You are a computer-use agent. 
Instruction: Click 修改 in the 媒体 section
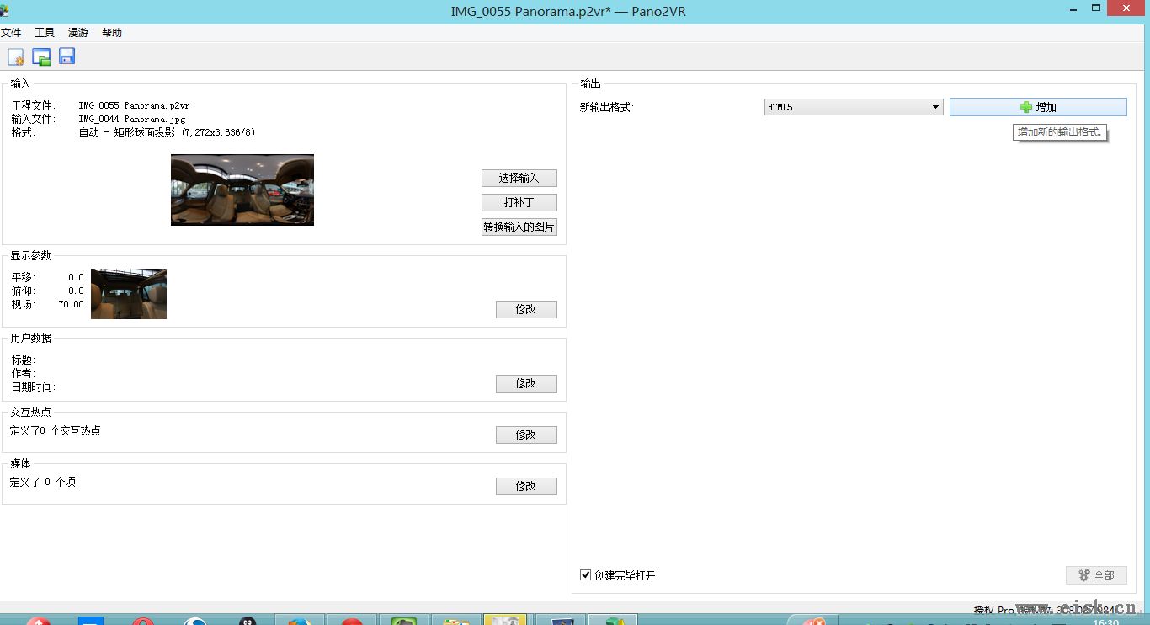tap(526, 486)
